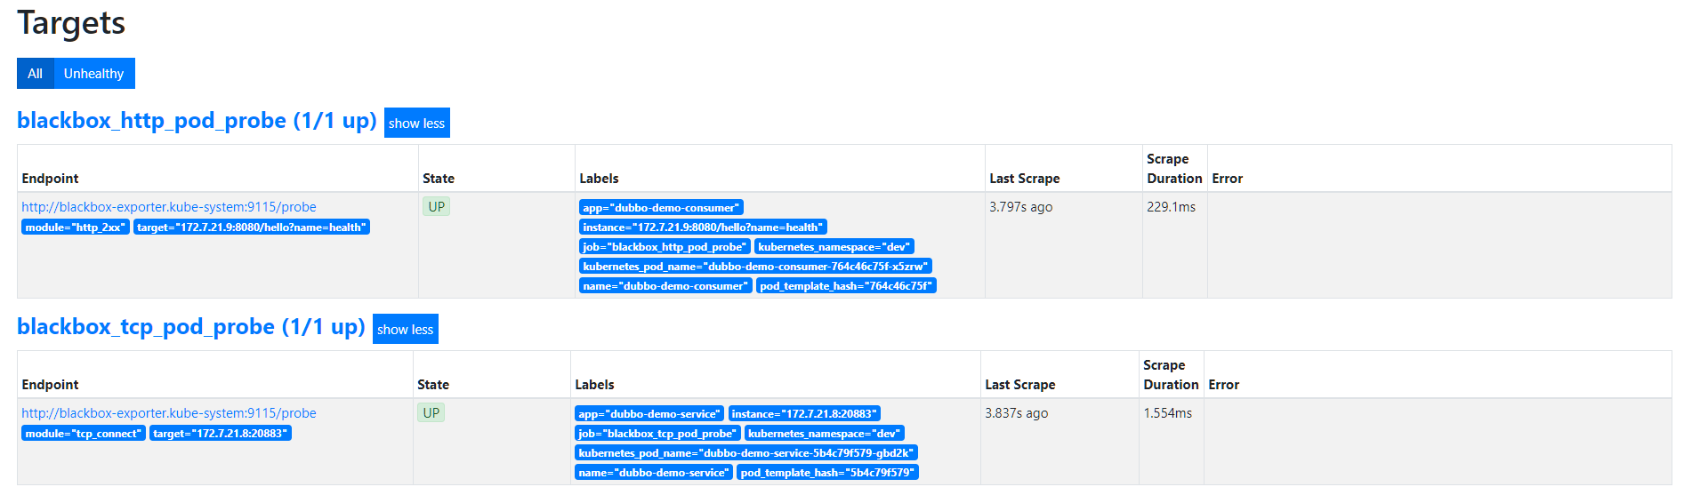
Task: Click the UP state badge for http probe
Action: pyautogui.click(x=436, y=207)
